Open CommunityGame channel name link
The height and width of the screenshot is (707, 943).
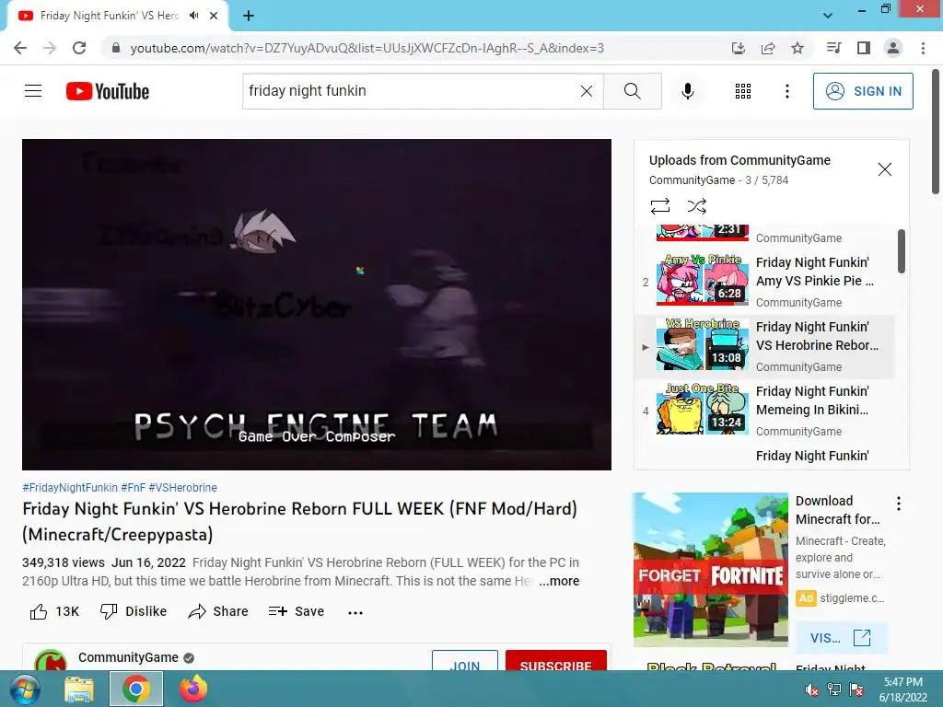[128, 657]
